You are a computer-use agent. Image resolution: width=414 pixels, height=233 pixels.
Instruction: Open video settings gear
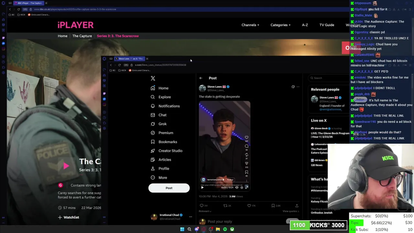coord(242,187)
